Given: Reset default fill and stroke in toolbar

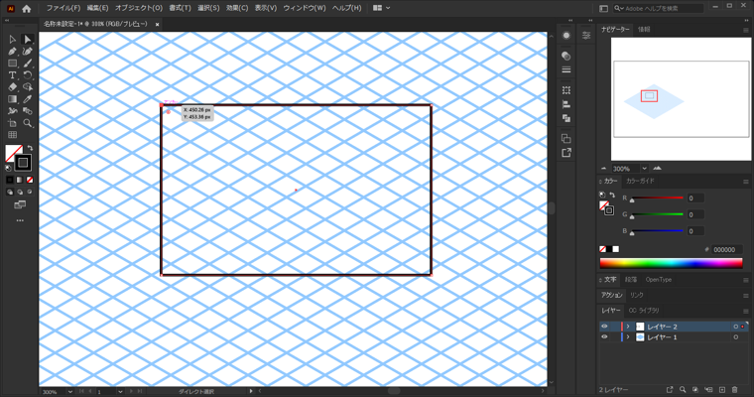Looking at the screenshot, I should coord(8,168).
